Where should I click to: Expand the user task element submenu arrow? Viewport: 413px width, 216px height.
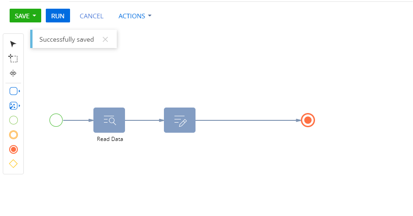coord(20,91)
